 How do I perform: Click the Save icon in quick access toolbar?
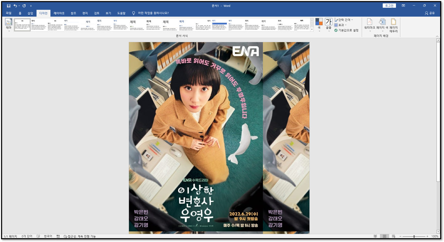tap(9, 6)
